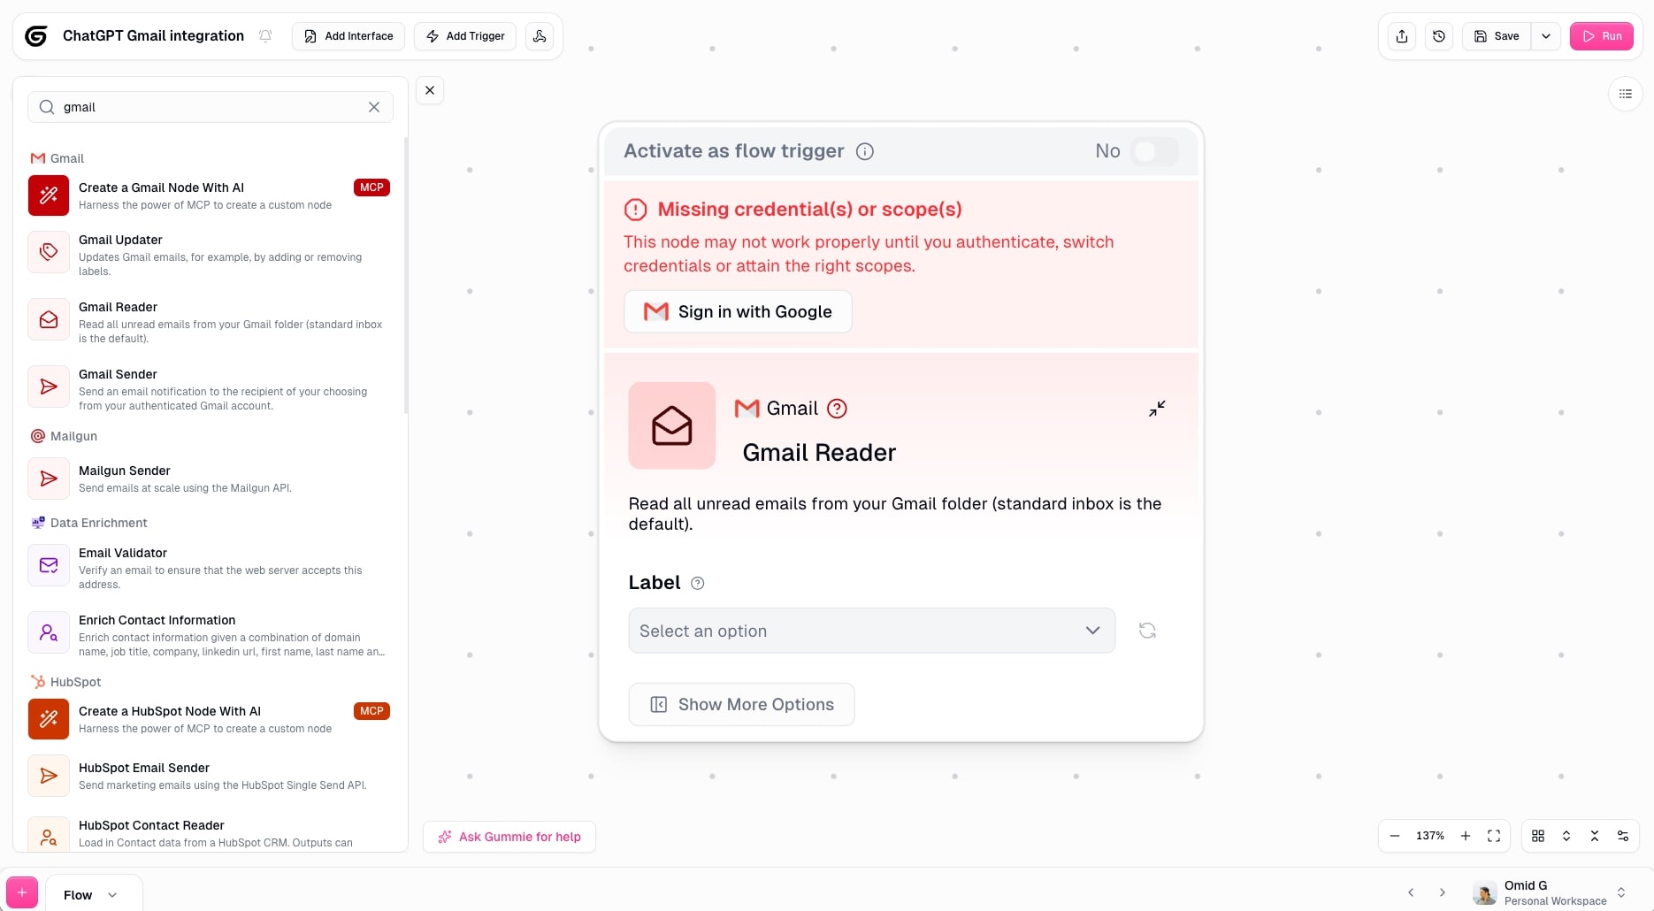Click the Gmail help question icon
The width and height of the screenshot is (1654, 911).
tap(837, 409)
